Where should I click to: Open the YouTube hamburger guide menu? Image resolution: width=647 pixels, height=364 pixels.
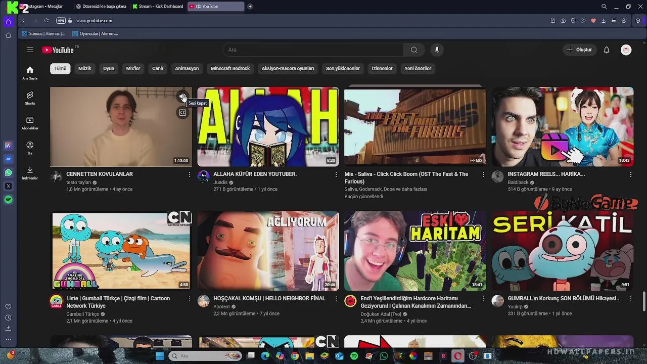click(x=30, y=50)
